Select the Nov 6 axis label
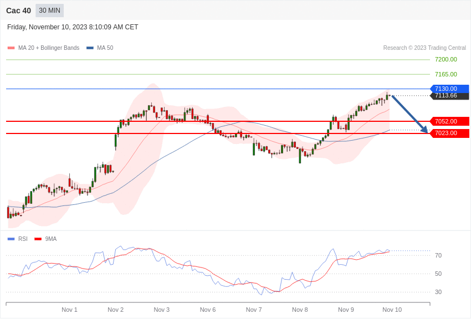 (x=208, y=310)
